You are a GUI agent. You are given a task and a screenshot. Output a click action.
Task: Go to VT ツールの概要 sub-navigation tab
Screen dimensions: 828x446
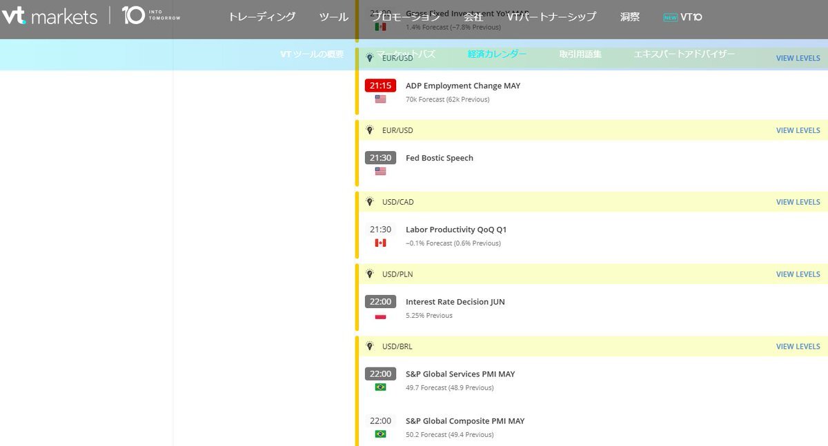click(x=312, y=54)
